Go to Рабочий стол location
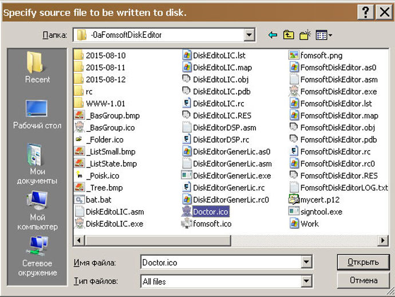Image resolution: width=395 pixels, height=297 pixels. tap(37, 115)
